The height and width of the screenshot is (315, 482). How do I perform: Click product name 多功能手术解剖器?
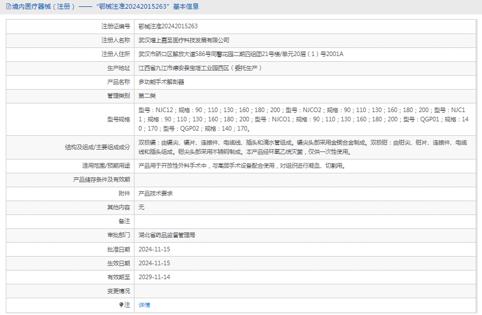click(x=161, y=82)
